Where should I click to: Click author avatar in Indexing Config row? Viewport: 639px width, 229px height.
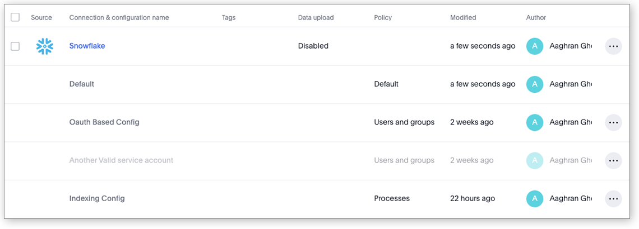pyautogui.click(x=535, y=198)
